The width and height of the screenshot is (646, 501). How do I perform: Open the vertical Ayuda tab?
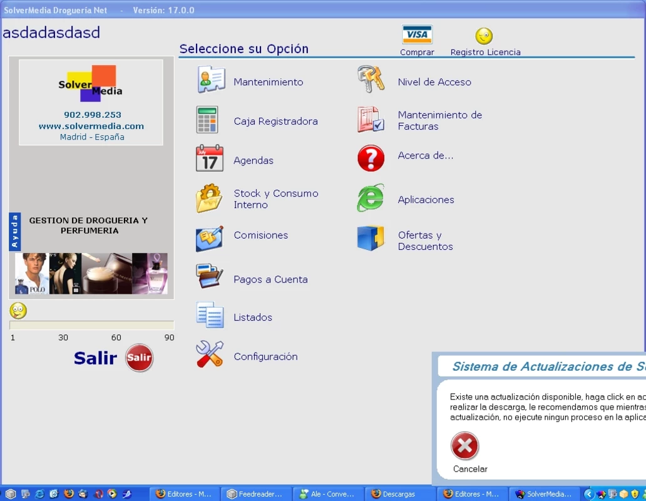coord(15,232)
